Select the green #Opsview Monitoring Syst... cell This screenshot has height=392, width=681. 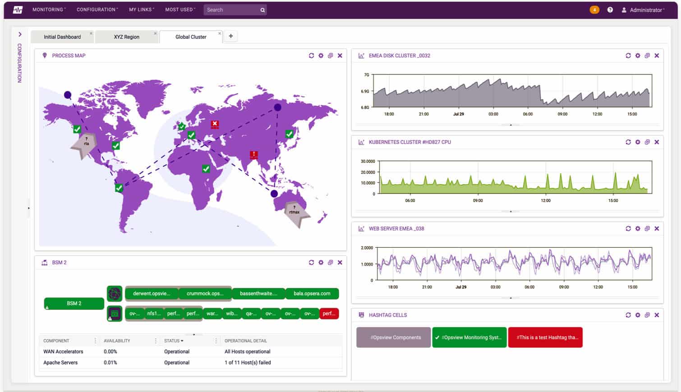469,337
